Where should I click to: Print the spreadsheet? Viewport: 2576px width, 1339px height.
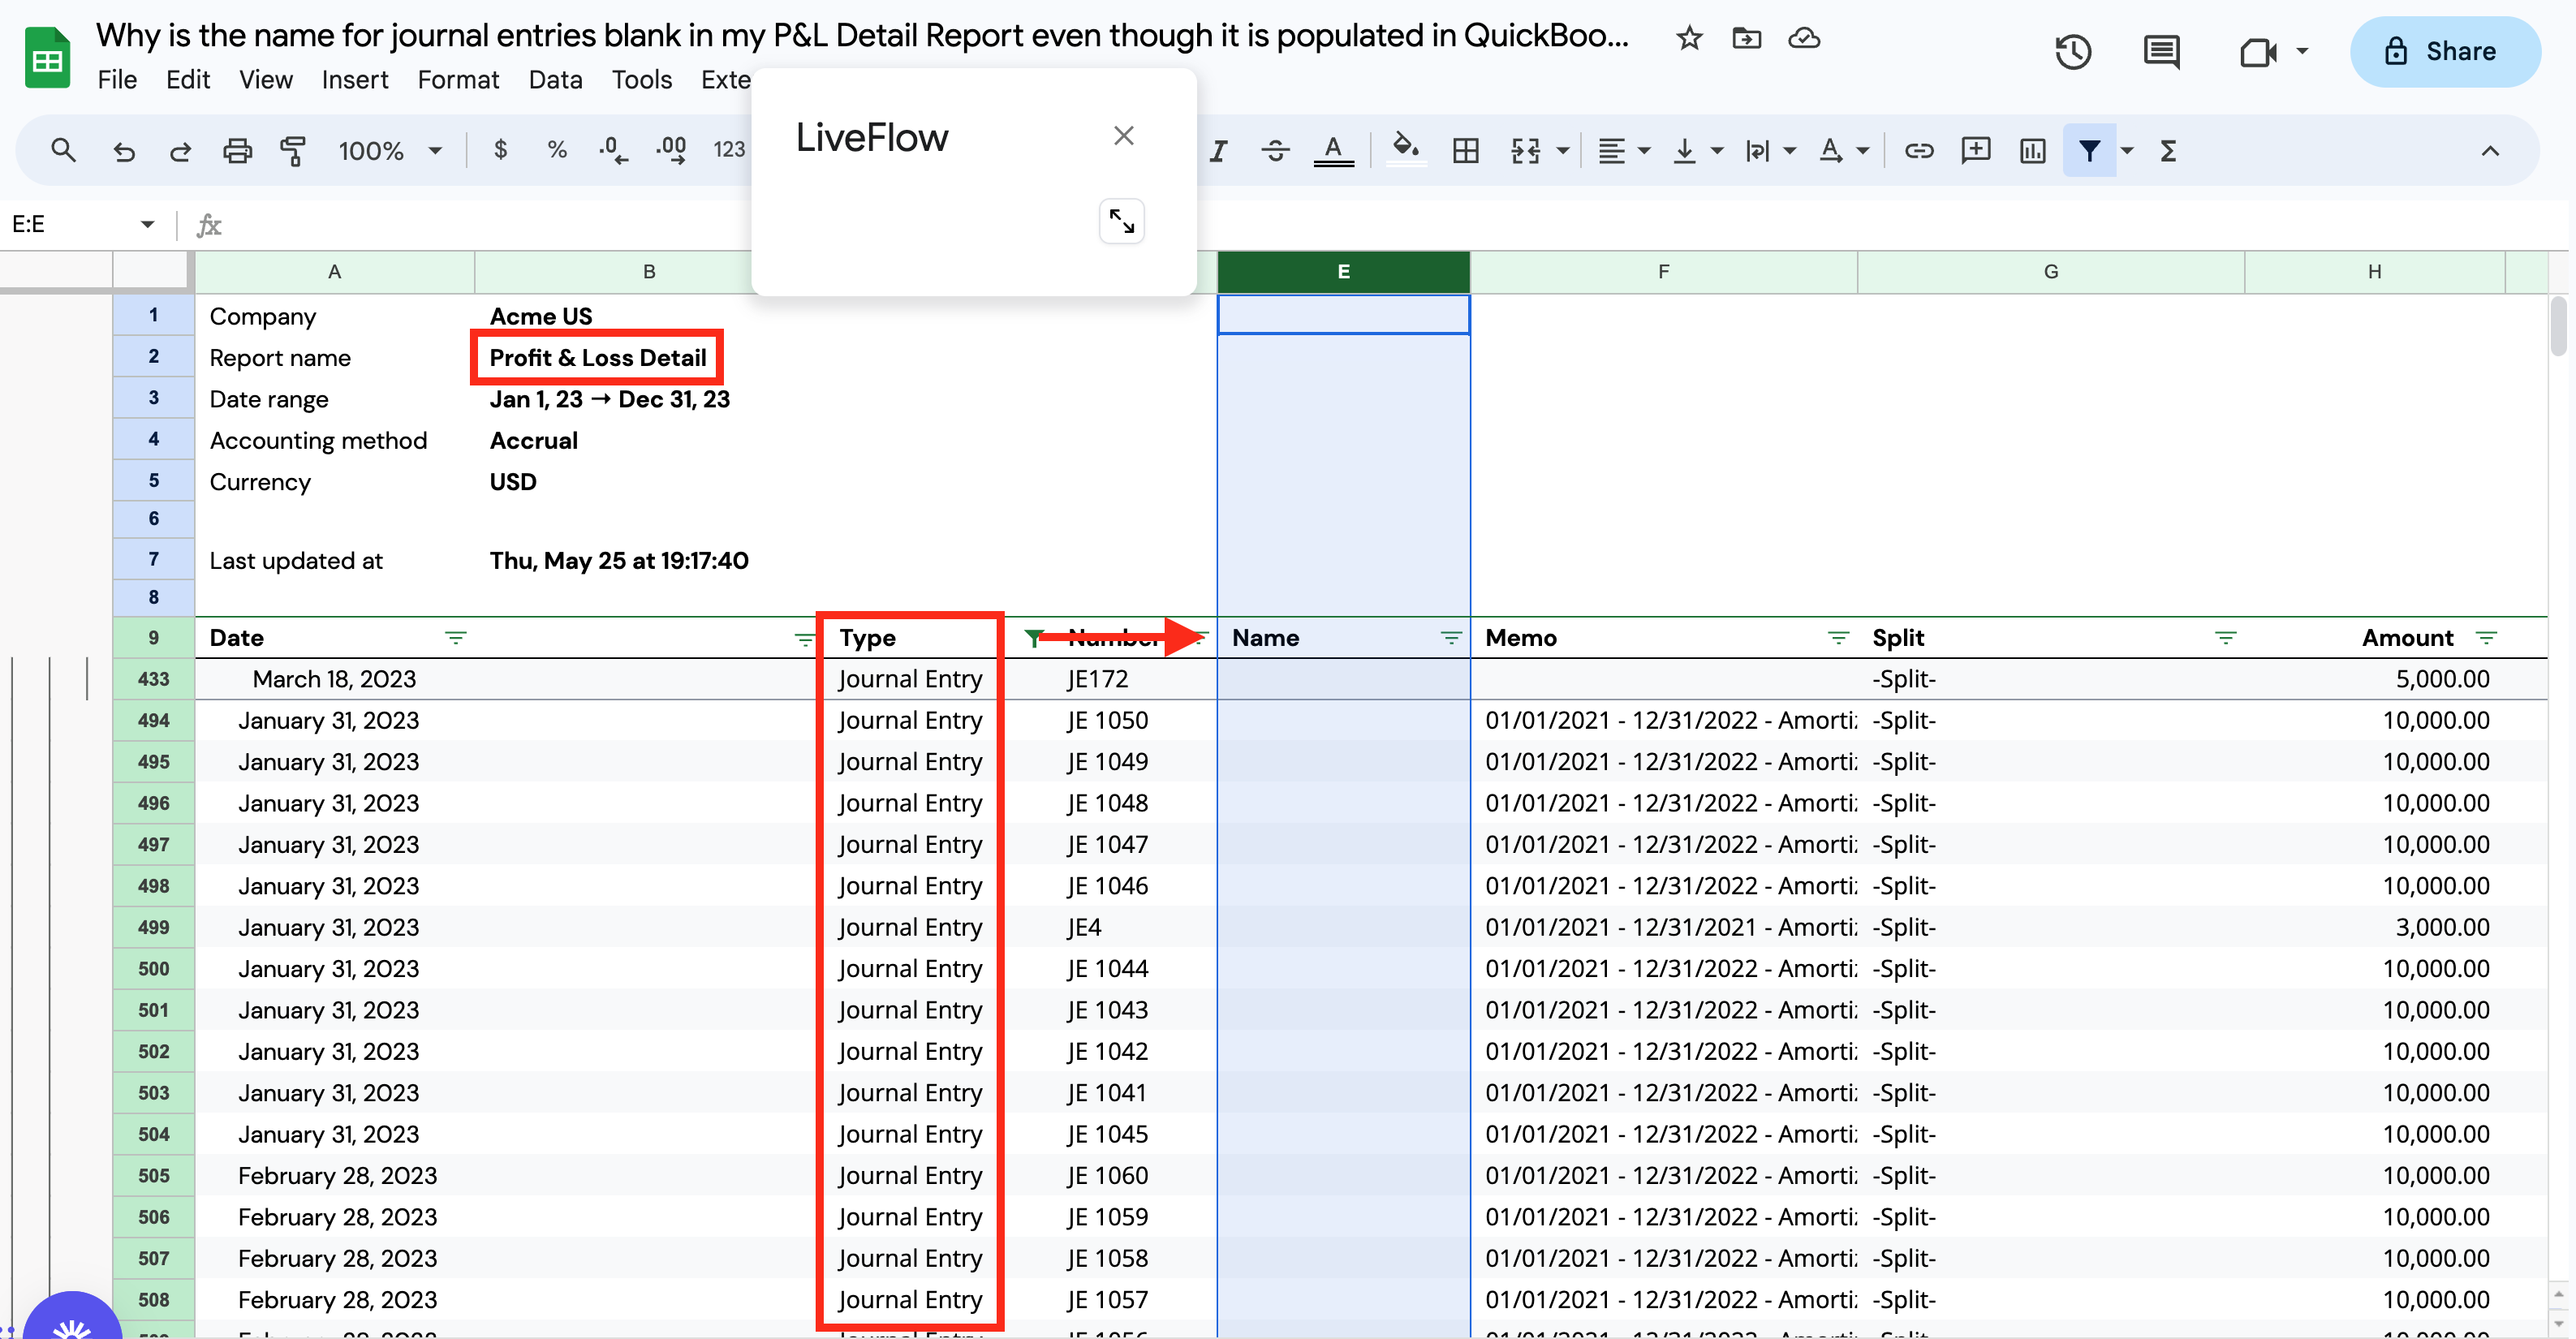237,150
